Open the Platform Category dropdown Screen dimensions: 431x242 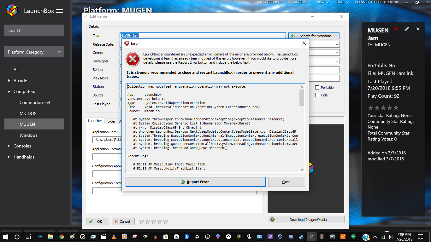coord(34,52)
